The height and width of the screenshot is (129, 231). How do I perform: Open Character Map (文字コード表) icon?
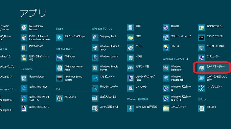click(130, 68)
